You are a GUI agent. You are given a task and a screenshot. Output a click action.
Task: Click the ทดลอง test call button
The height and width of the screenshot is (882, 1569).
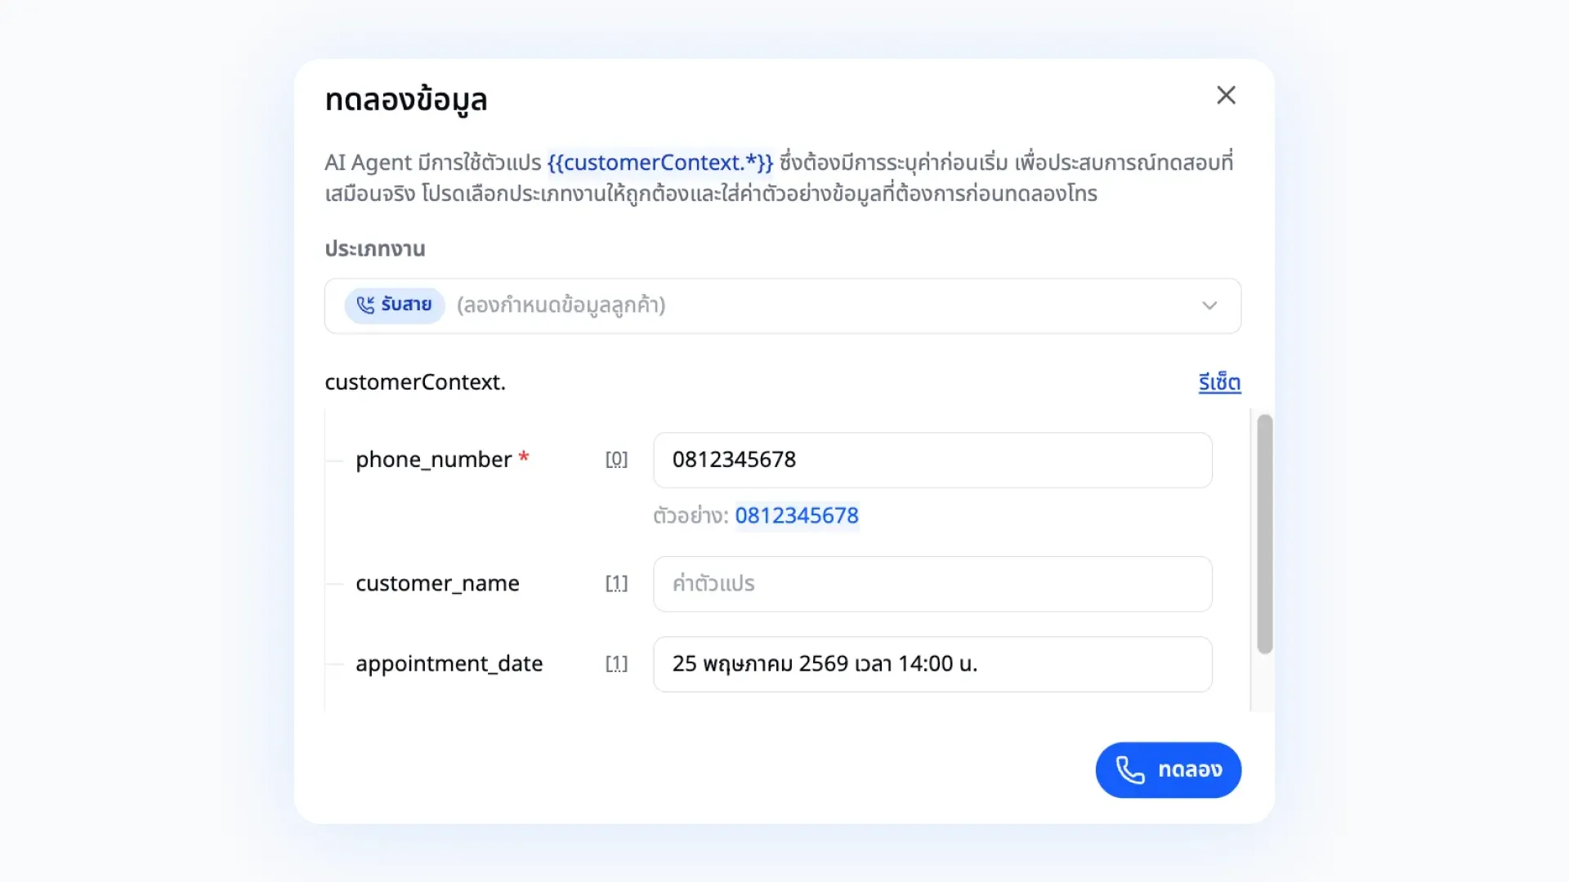click(1168, 770)
